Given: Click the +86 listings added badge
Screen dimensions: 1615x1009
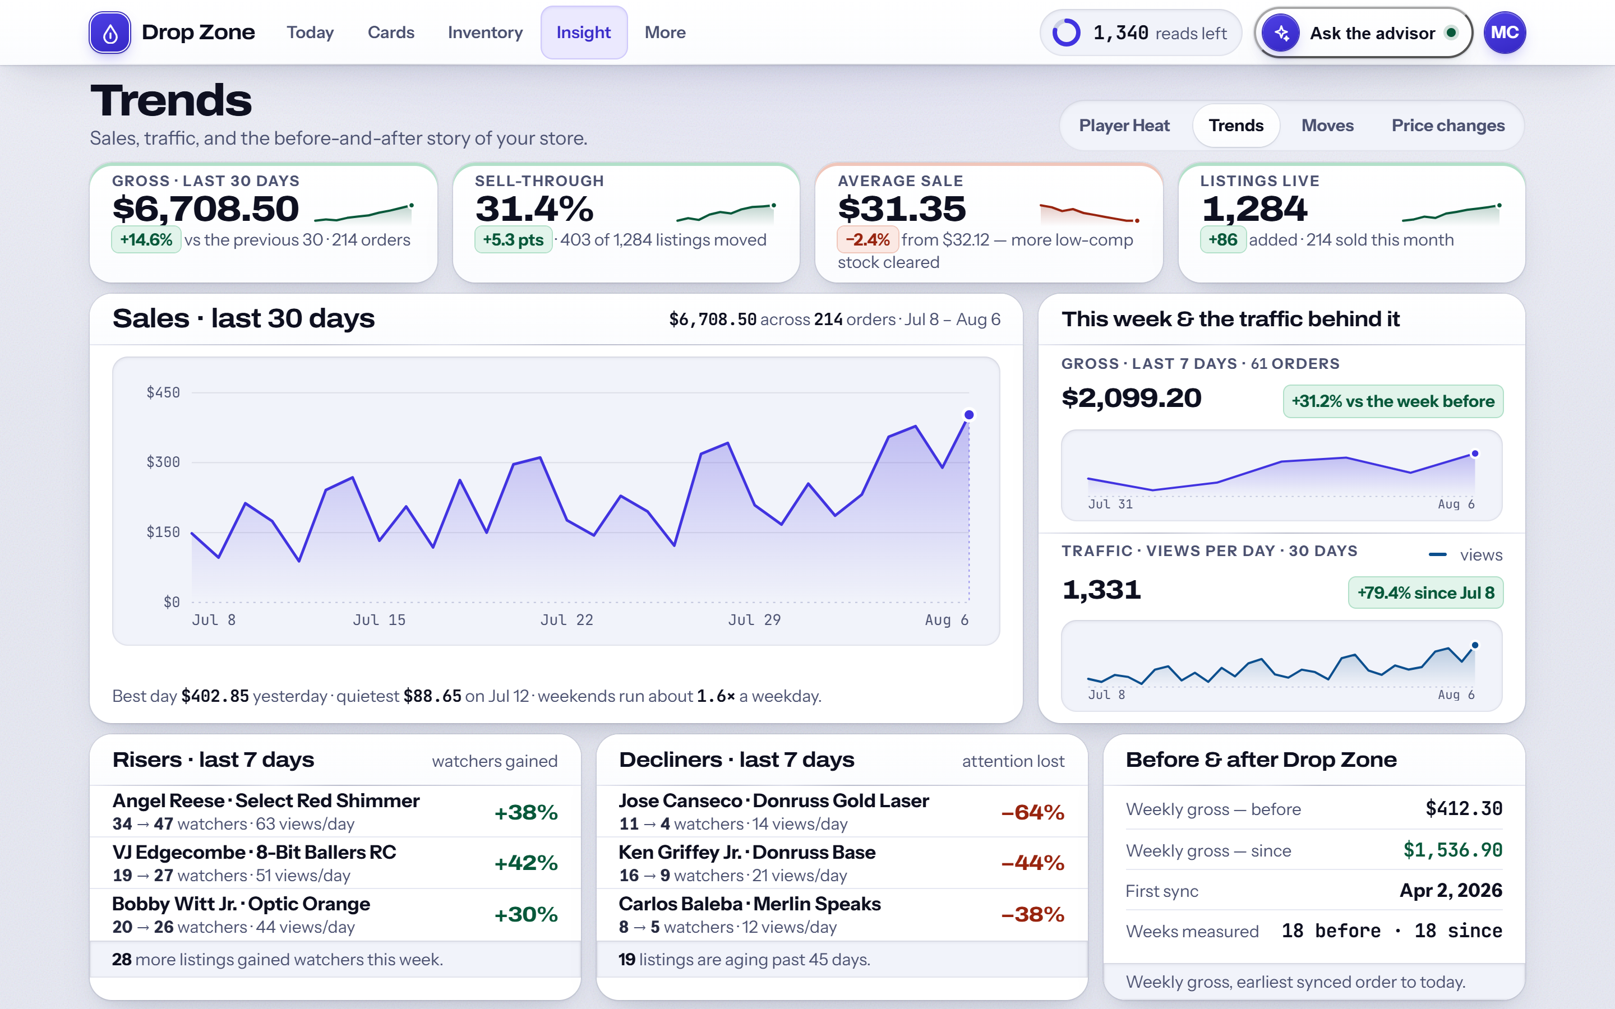Looking at the screenshot, I should [1222, 239].
